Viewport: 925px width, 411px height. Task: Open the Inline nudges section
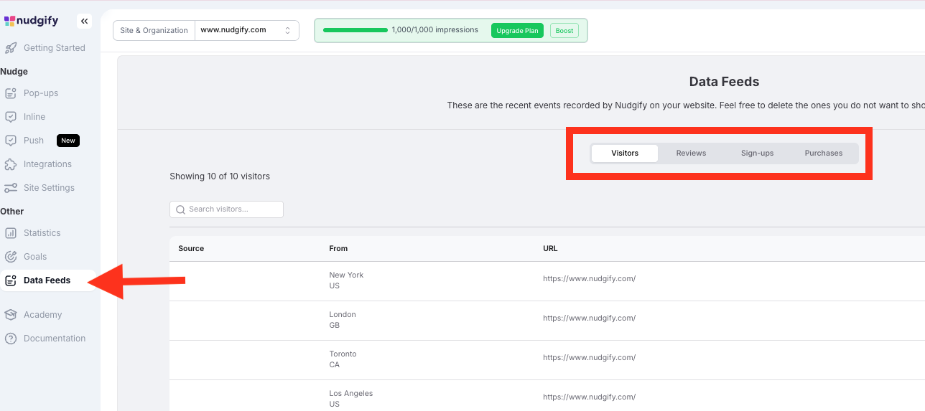click(34, 117)
